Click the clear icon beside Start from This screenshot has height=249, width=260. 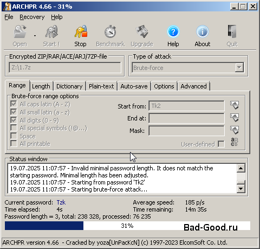tap(235, 105)
